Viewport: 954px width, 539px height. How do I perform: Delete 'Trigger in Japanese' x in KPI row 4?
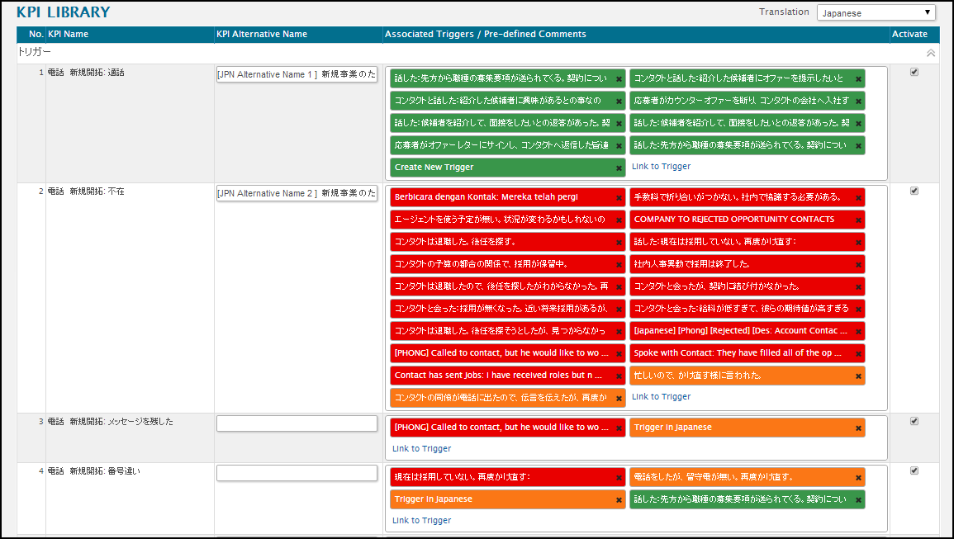click(619, 500)
